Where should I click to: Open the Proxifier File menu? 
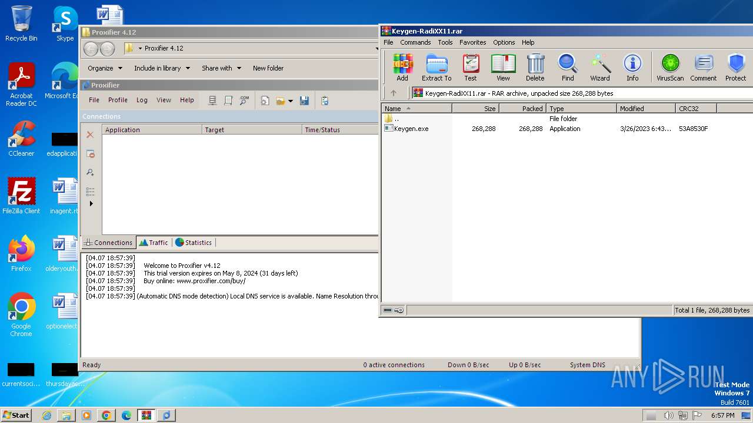94,100
